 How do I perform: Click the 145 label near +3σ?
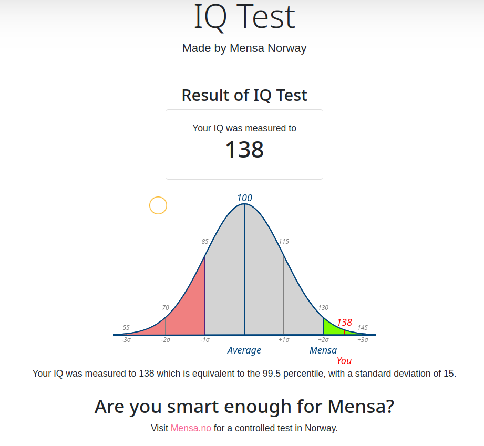[363, 327]
